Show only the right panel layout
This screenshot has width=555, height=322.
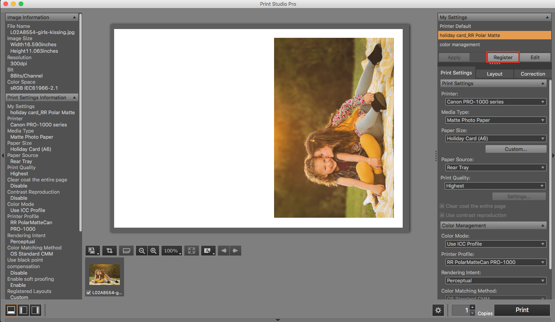coord(35,310)
